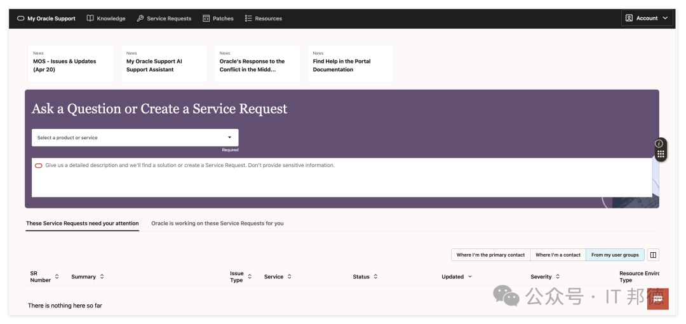Open the Knowledge menu
The width and height of the screenshot is (686, 324).
[106, 18]
